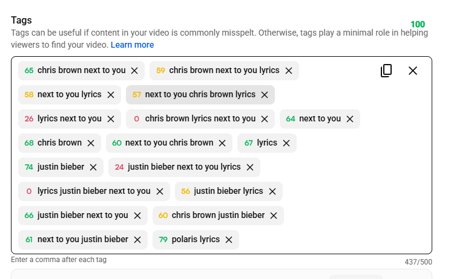
Task: Remove the 'chris brown' tag
Action: tap(91, 143)
